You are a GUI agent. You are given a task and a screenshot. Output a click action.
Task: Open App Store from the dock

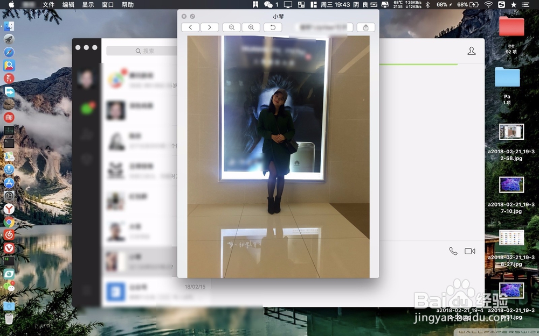coord(9,183)
